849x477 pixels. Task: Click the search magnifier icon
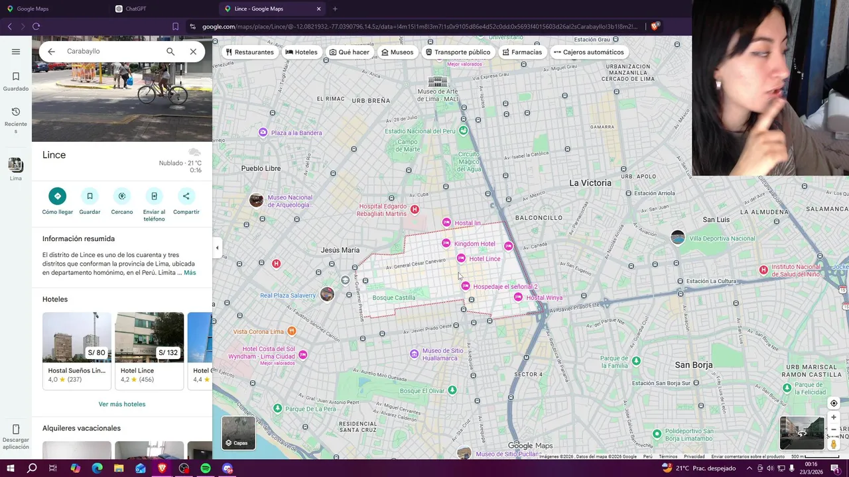170,52
